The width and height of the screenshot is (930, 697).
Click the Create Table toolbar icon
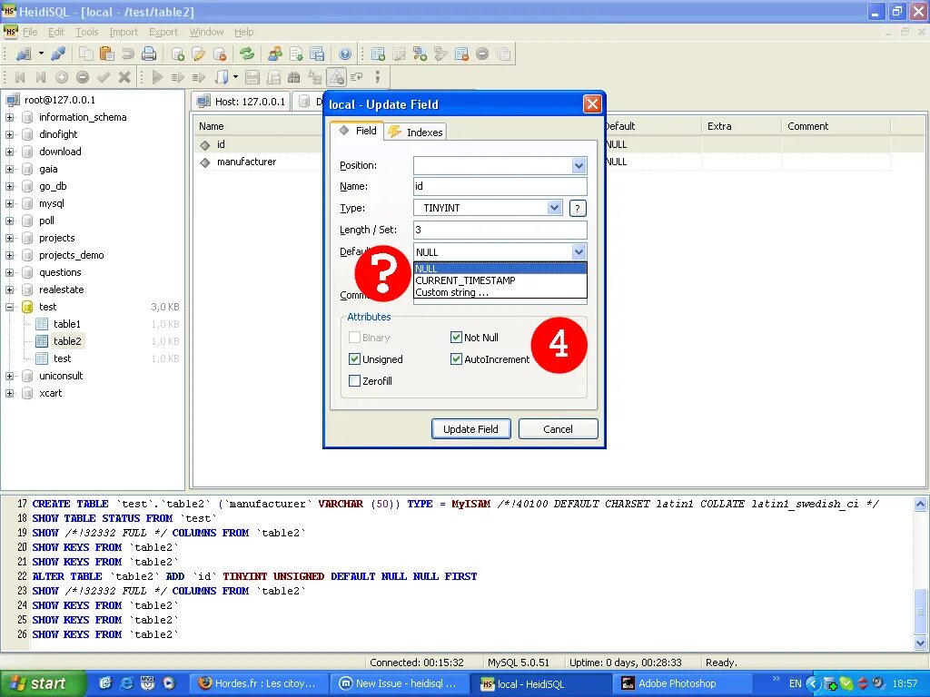[378, 54]
